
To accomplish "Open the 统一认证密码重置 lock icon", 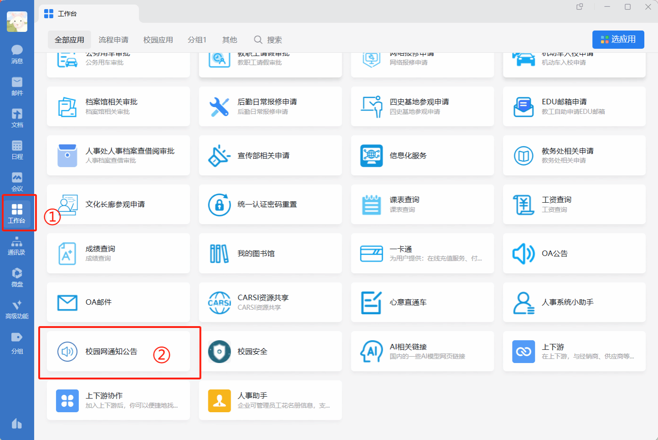I will 219,205.
